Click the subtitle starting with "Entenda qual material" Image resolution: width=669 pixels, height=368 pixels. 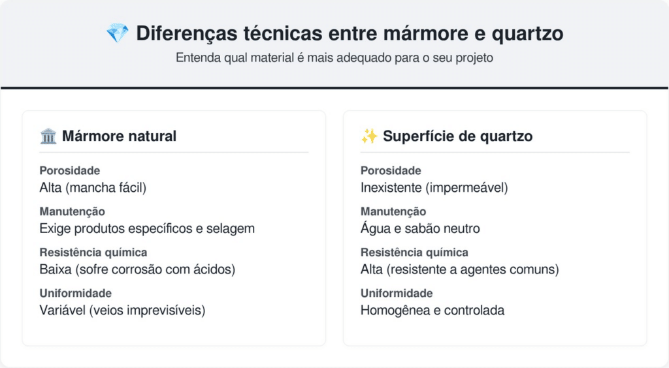tap(334, 57)
